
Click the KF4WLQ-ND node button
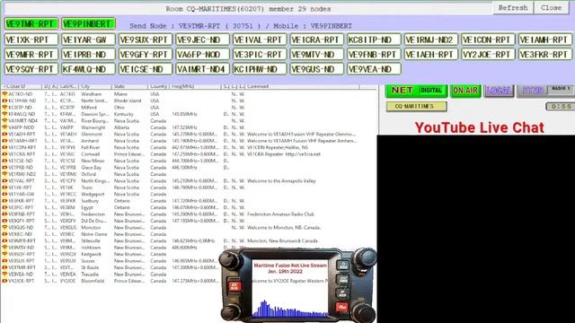(x=88, y=69)
